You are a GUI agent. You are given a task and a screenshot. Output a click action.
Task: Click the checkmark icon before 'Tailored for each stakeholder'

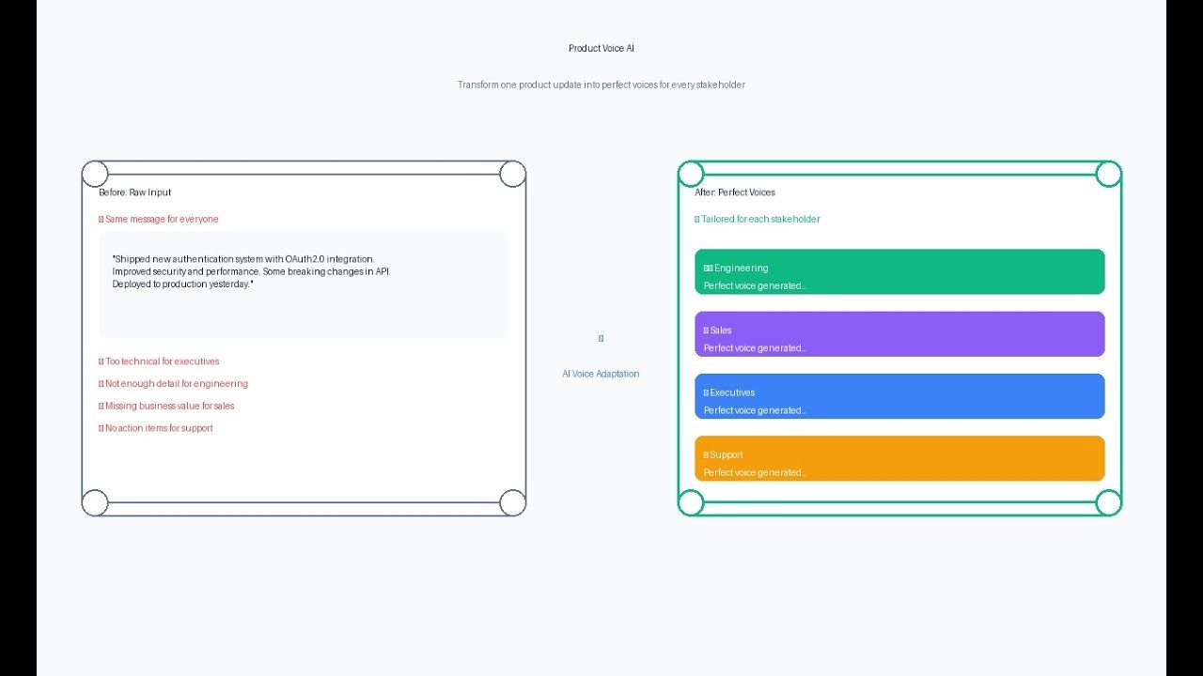[695, 219]
